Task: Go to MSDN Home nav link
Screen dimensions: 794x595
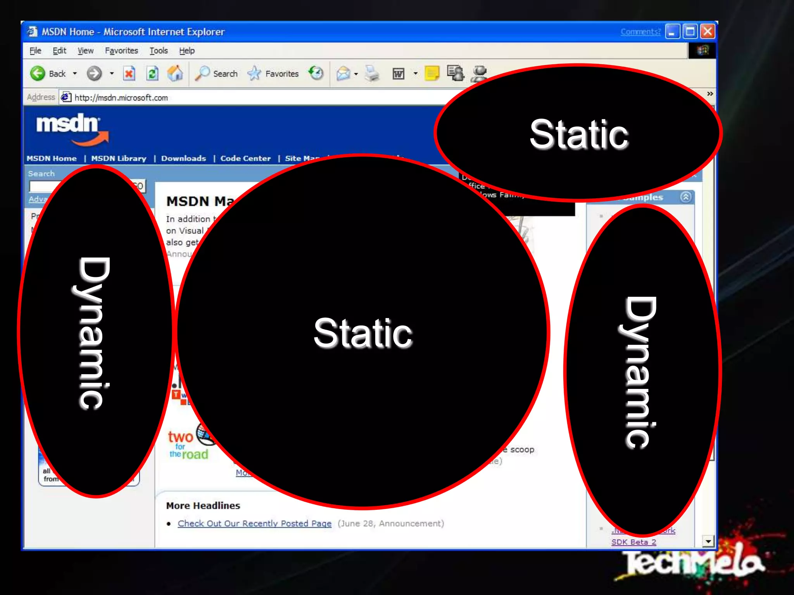Action: click(52, 158)
